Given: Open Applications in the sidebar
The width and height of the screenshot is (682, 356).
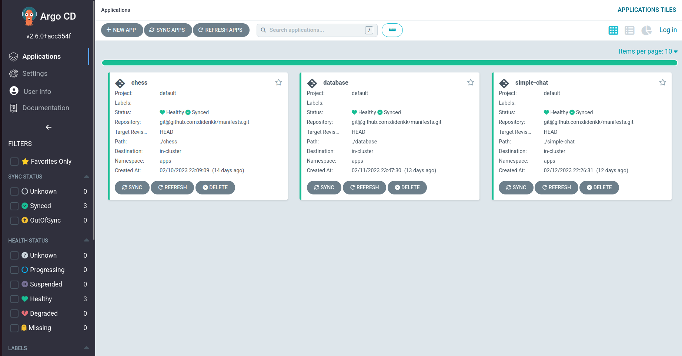Looking at the screenshot, I should click(x=41, y=57).
